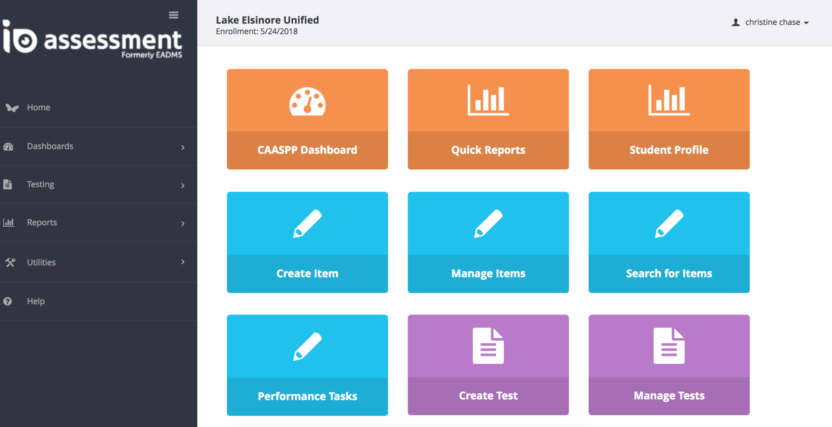The width and height of the screenshot is (832, 427).
Task: Expand the Testing submenu chevron
Action: [x=183, y=185]
